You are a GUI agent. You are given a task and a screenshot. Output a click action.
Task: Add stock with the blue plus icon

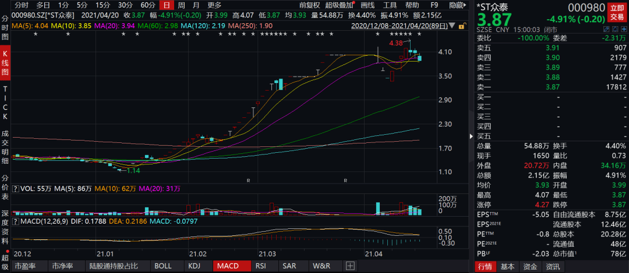625,30
